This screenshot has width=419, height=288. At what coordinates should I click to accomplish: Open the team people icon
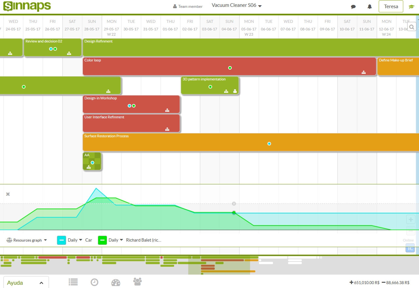(x=137, y=281)
